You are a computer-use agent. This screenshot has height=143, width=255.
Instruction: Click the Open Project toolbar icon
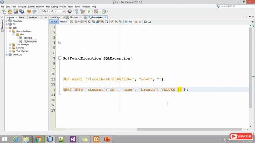point(16,12)
